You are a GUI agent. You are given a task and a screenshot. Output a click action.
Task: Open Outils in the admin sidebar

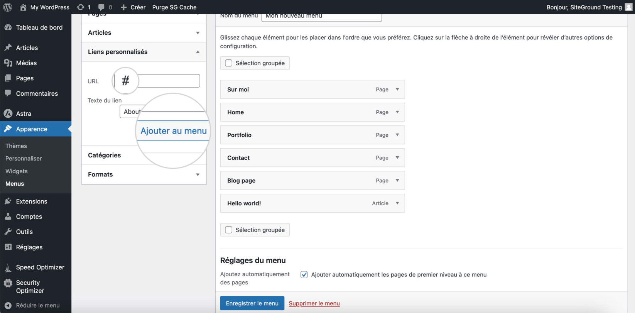click(x=24, y=232)
